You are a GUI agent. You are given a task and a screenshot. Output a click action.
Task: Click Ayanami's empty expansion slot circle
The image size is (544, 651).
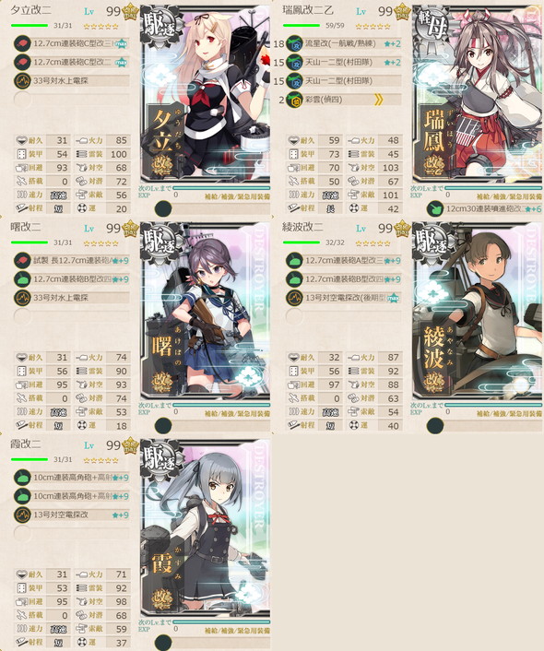pyautogui.click(x=435, y=426)
